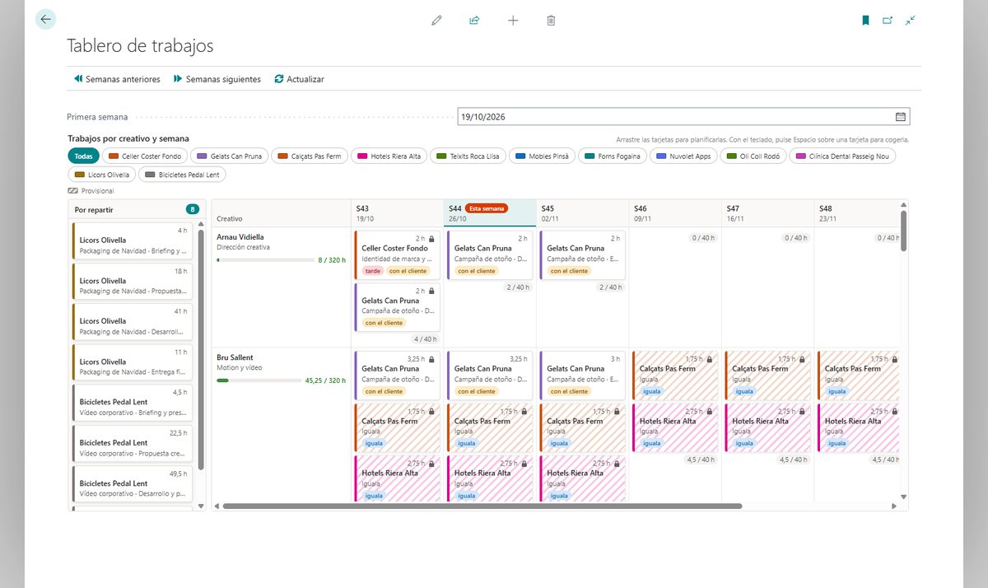Open Bru's Gelats Can Pruna 3 h card
Image resolution: width=988 pixels, height=588 pixels.
583,376
